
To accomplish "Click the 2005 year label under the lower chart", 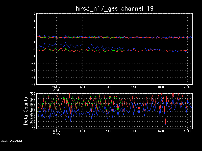I will [x=56, y=134].
